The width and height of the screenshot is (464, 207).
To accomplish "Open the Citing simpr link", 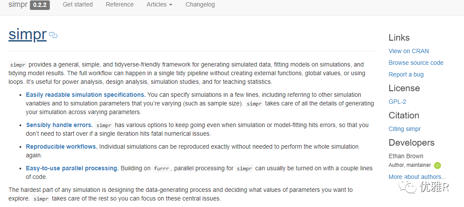I will coord(405,129).
